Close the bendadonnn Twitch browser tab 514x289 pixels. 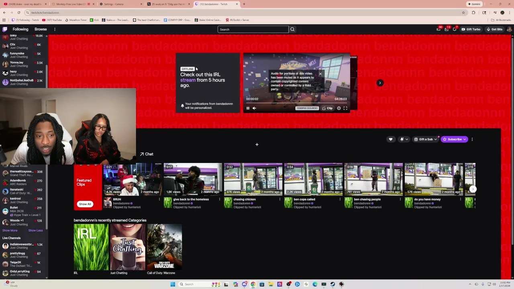point(237,4)
